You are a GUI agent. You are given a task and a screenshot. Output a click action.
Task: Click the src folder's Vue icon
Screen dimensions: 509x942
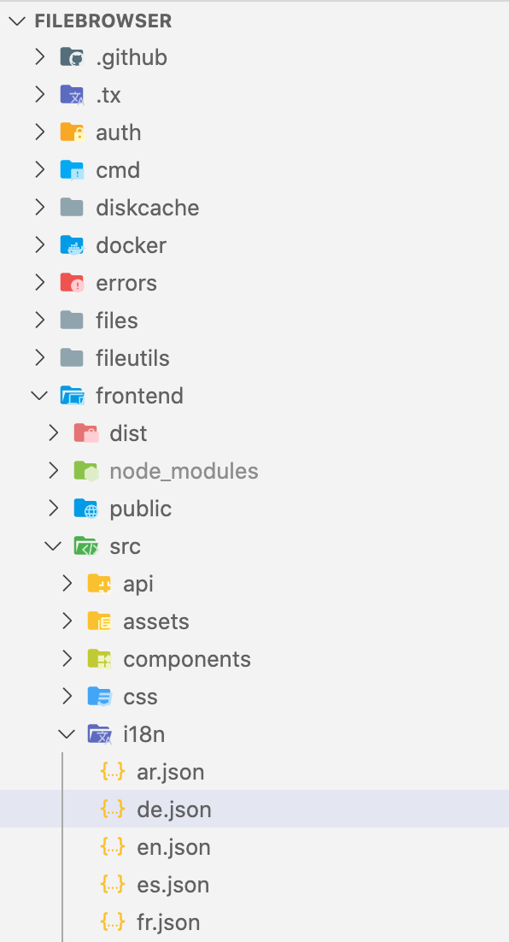point(85,546)
